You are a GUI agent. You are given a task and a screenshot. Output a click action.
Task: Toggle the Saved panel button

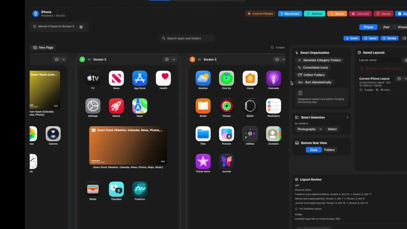coord(370,38)
